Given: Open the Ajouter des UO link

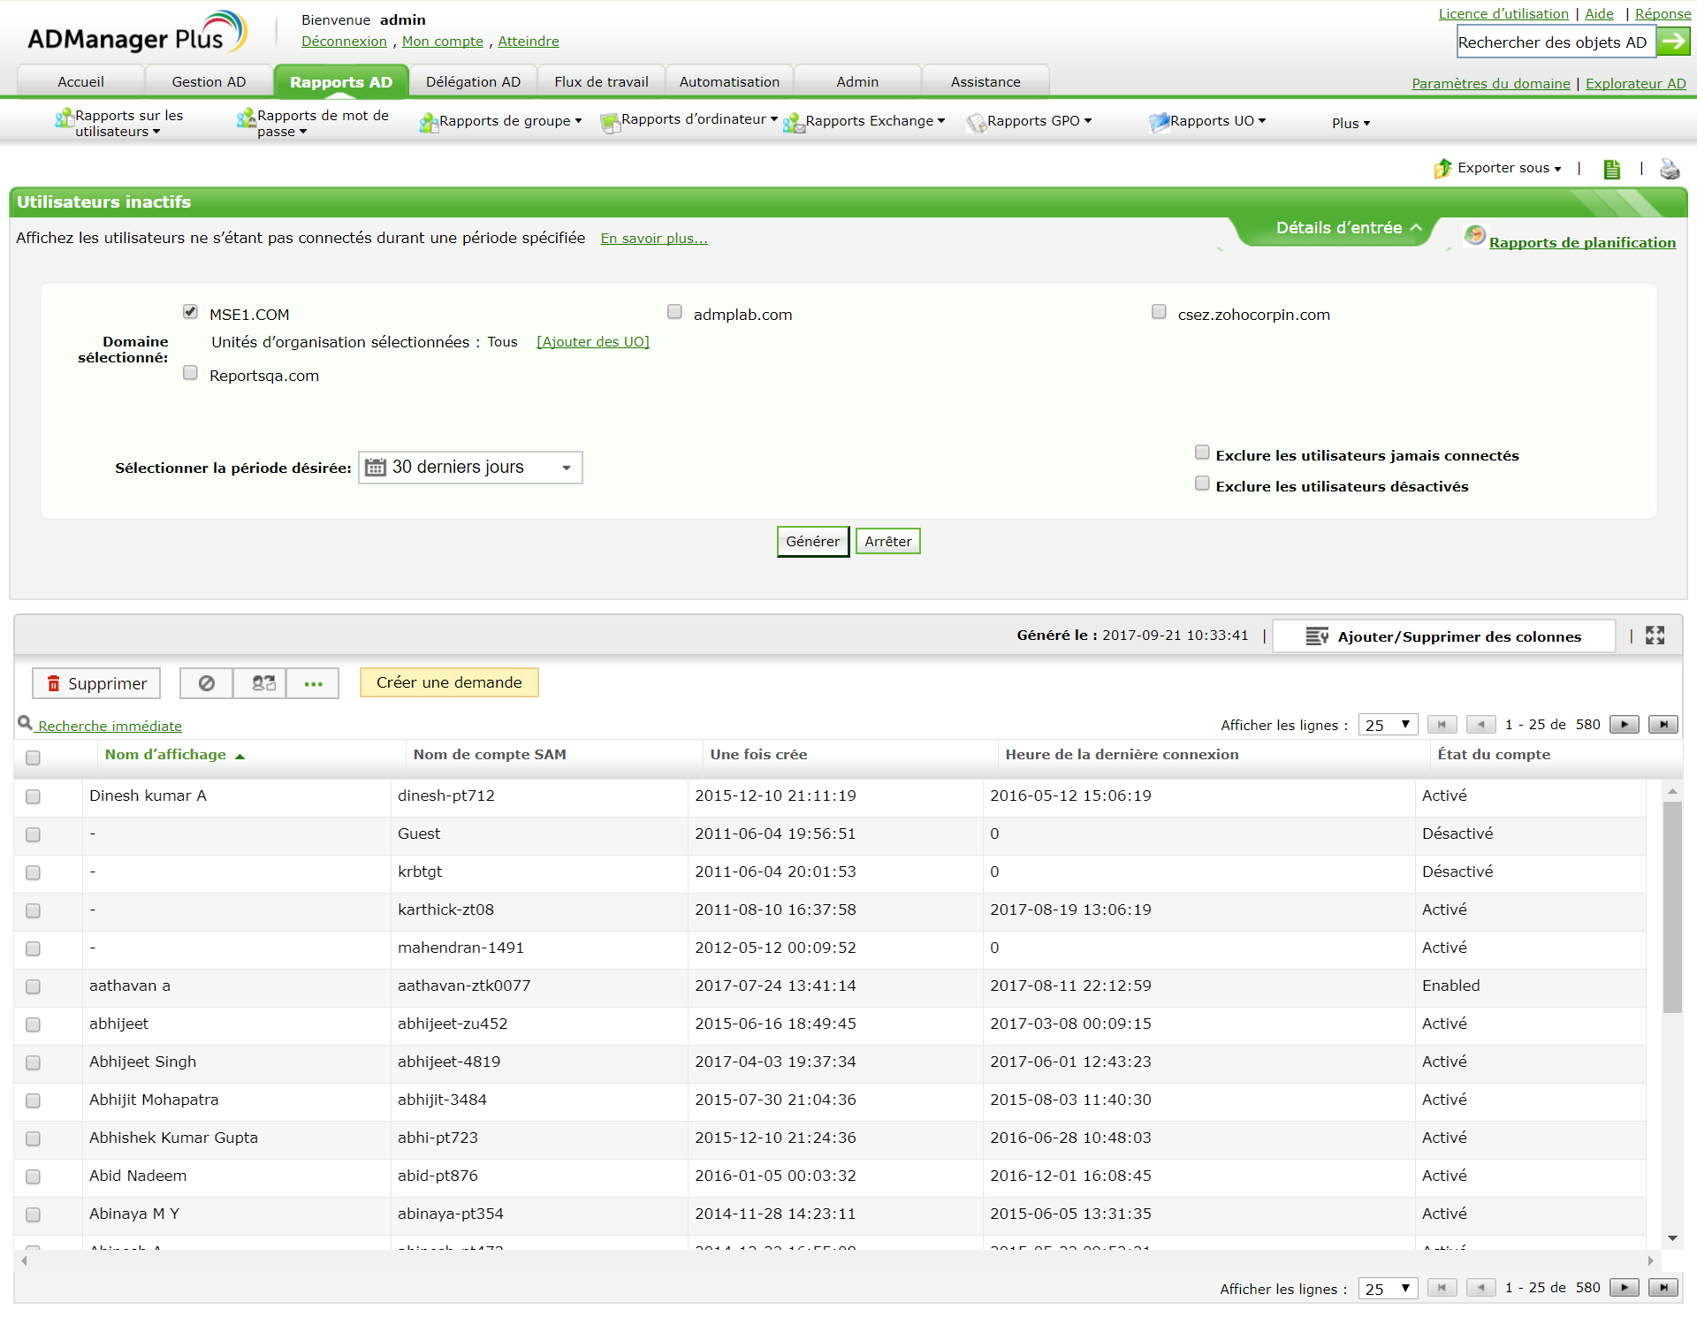Looking at the screenshot, I should pyautogui.click(x=592, y=342).
